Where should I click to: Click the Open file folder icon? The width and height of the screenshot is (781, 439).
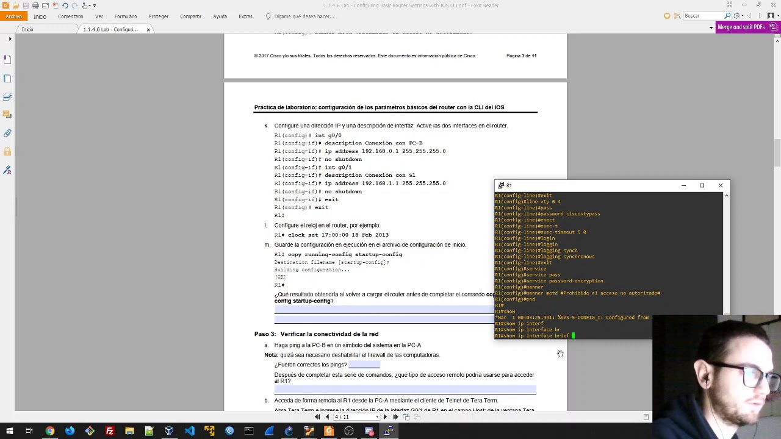(16, 5)
